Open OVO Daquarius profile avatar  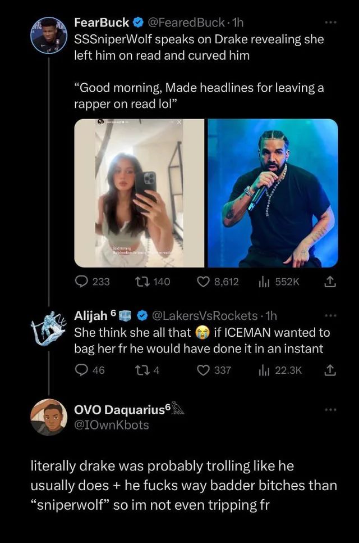pyautogui.click(x=49, y=417)
